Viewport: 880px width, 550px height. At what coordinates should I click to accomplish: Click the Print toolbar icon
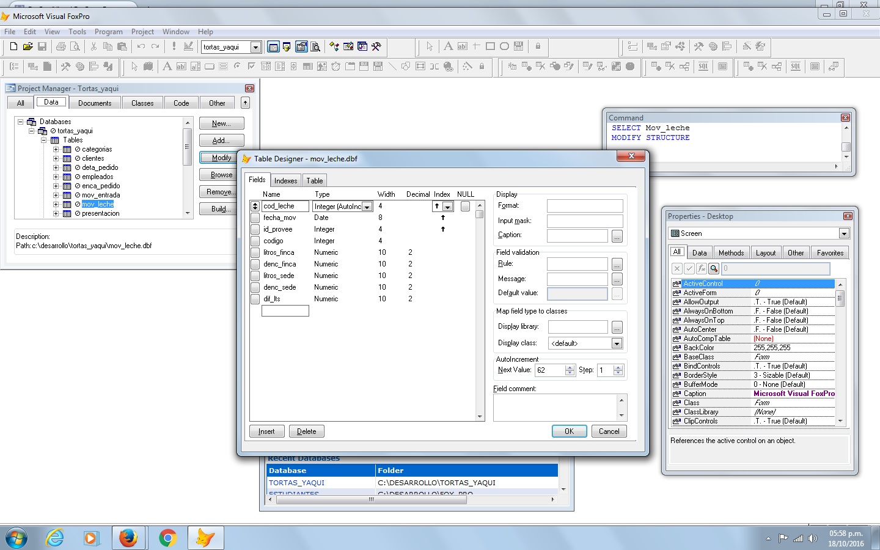[x=61, y=46]
